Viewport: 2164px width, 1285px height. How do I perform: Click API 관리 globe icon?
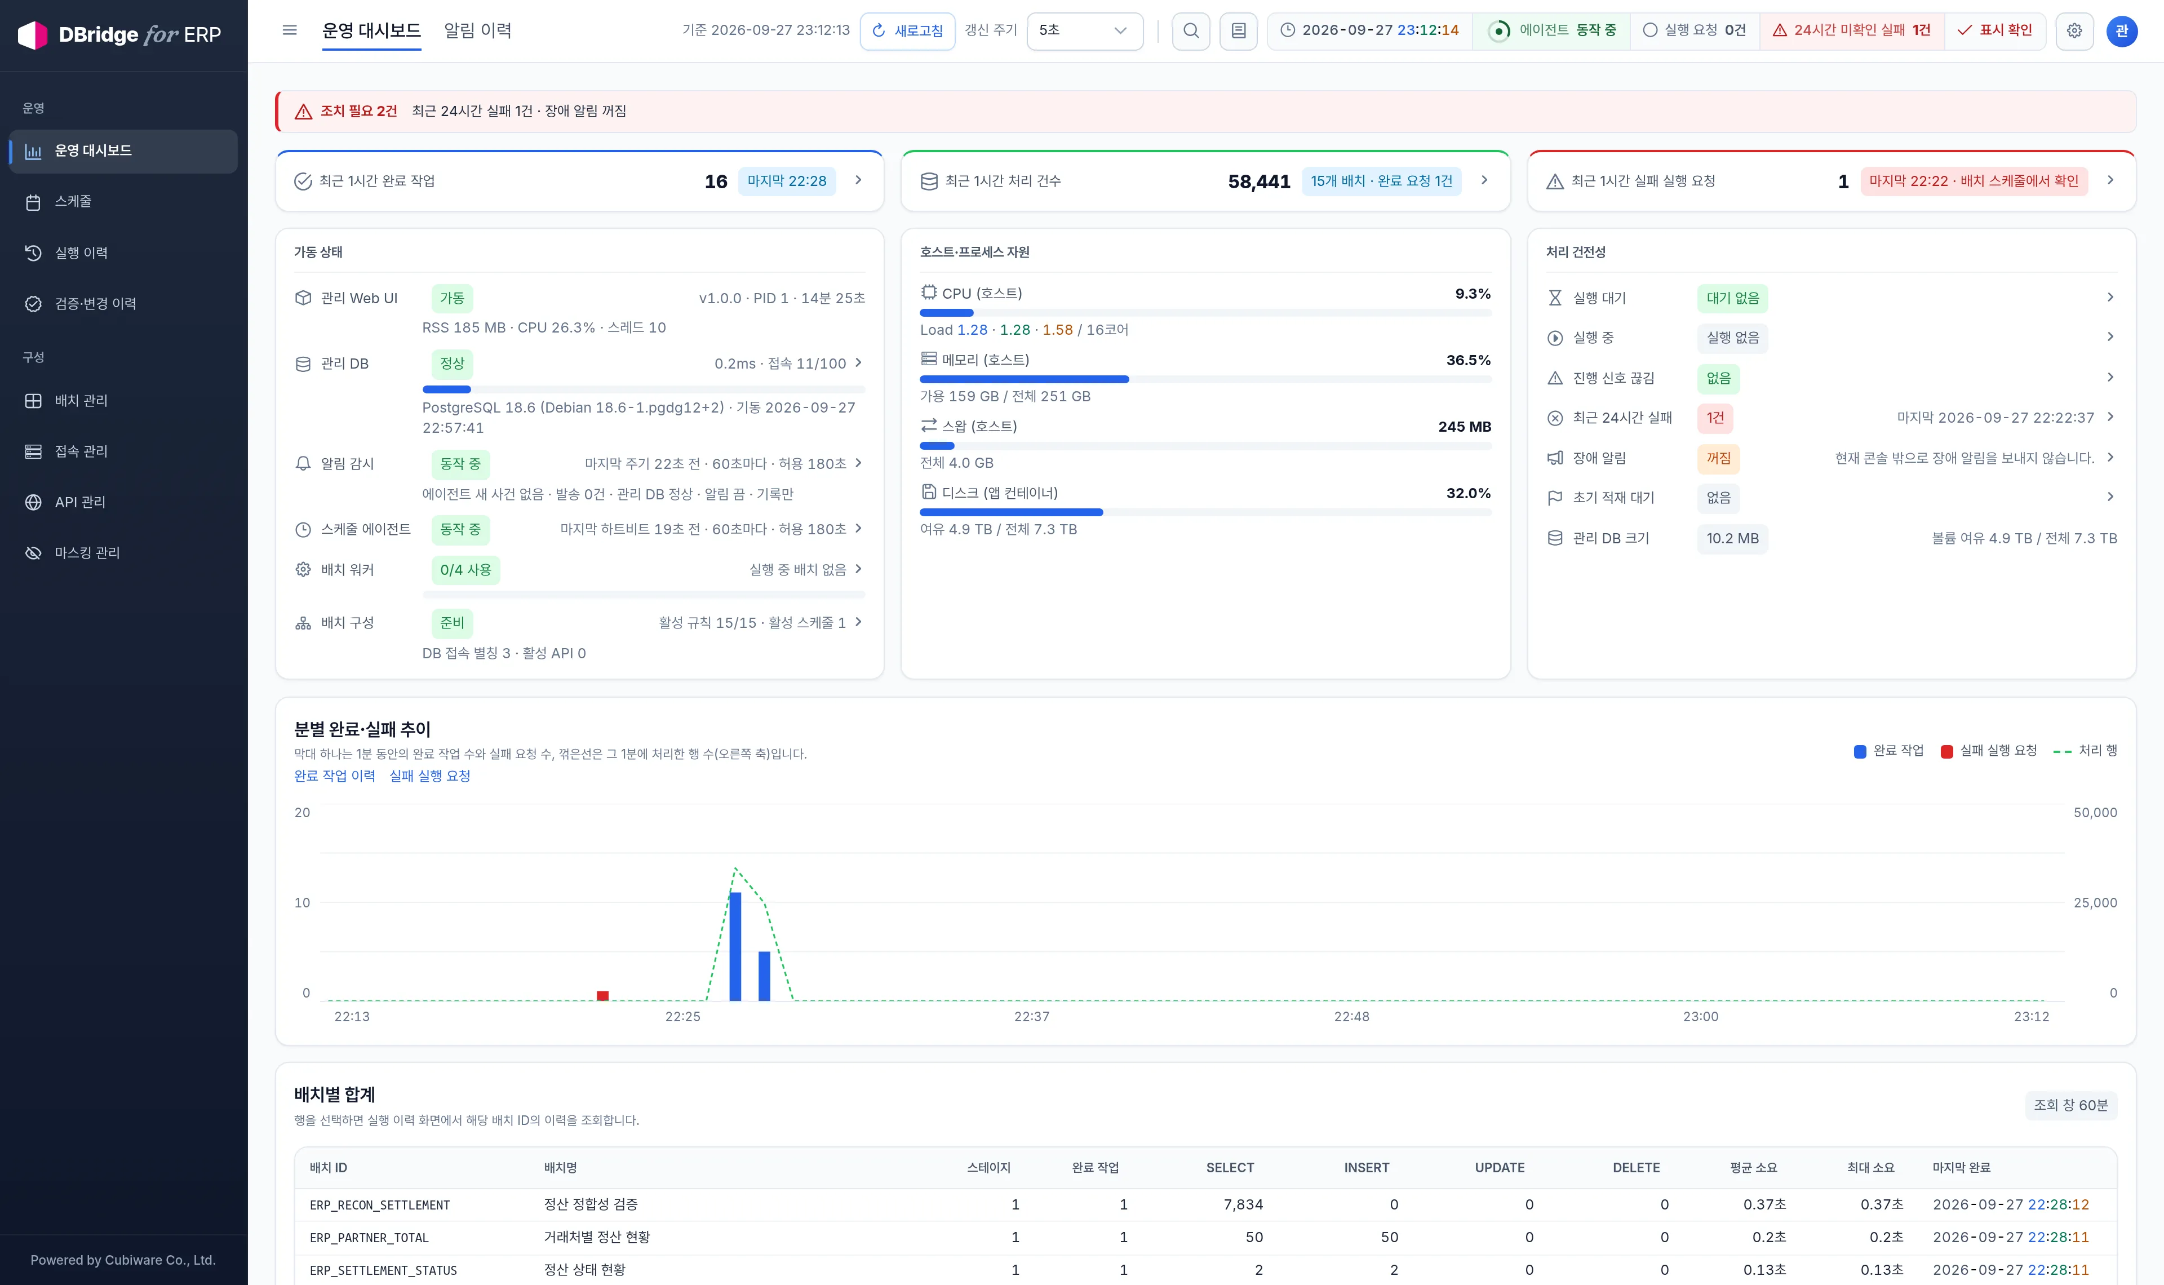33,502
